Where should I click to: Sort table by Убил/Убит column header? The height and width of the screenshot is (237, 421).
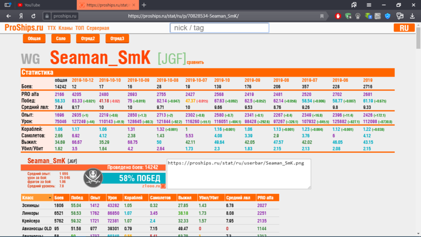point(211,198)
